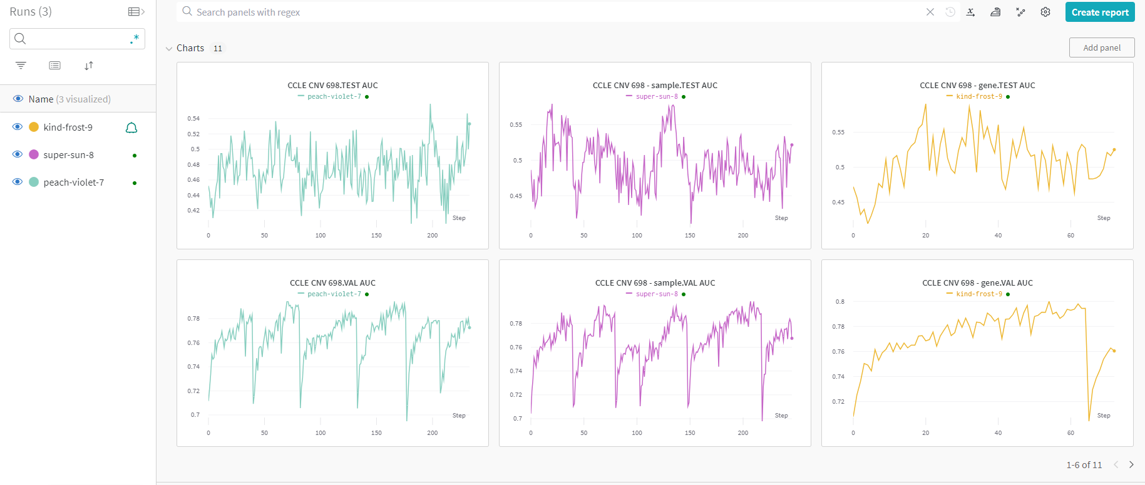Click the magnifier icon in panel search
The image size is (1145, 485).
click(187, 11)
